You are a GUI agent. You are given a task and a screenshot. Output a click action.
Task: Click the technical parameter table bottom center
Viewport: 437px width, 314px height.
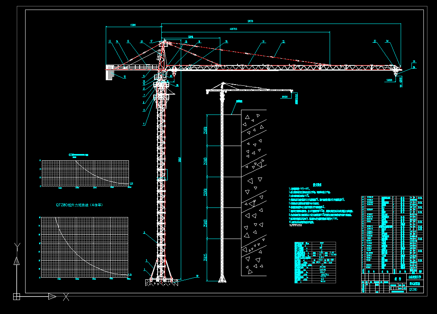(315, 263)
